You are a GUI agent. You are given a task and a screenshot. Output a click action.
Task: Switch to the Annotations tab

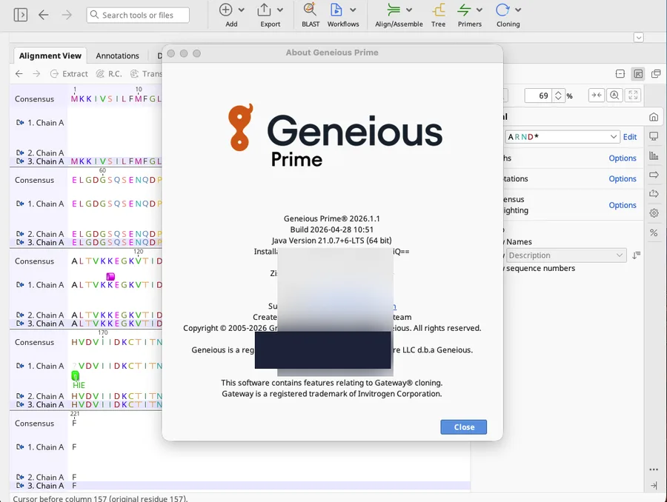(x=117, y=56)
